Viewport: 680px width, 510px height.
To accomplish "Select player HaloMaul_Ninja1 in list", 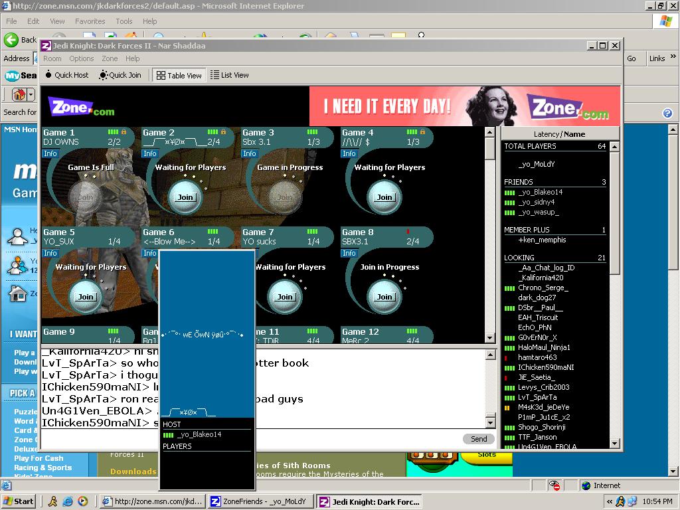I will coord(544,347).
